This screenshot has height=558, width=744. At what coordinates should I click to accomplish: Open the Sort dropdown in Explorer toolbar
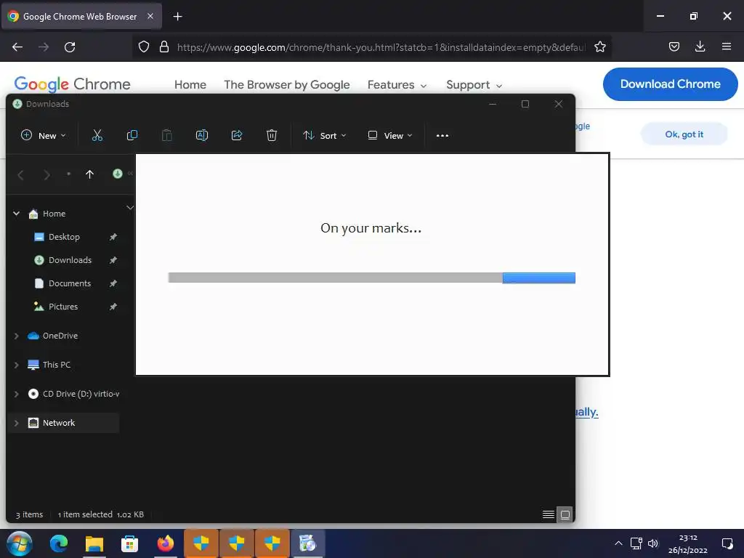coord(325,136)
